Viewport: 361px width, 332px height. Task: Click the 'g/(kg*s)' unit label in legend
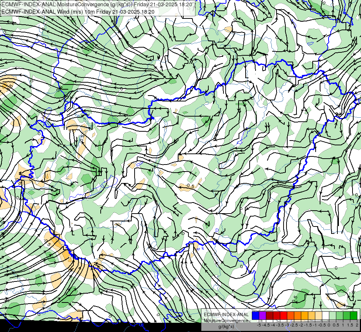point(226,327)
